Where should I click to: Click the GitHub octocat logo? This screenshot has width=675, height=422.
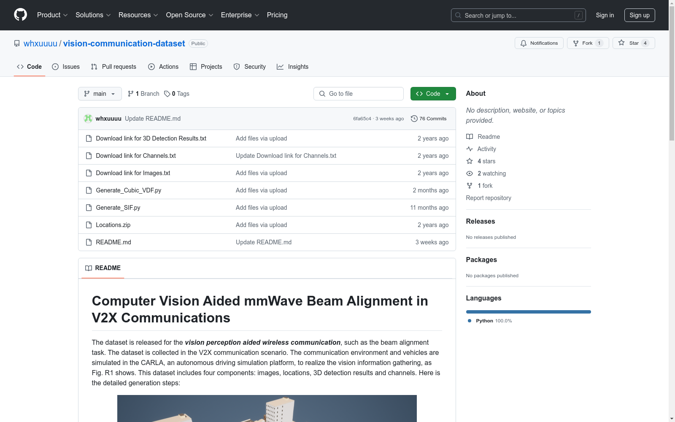click(20, 15)
